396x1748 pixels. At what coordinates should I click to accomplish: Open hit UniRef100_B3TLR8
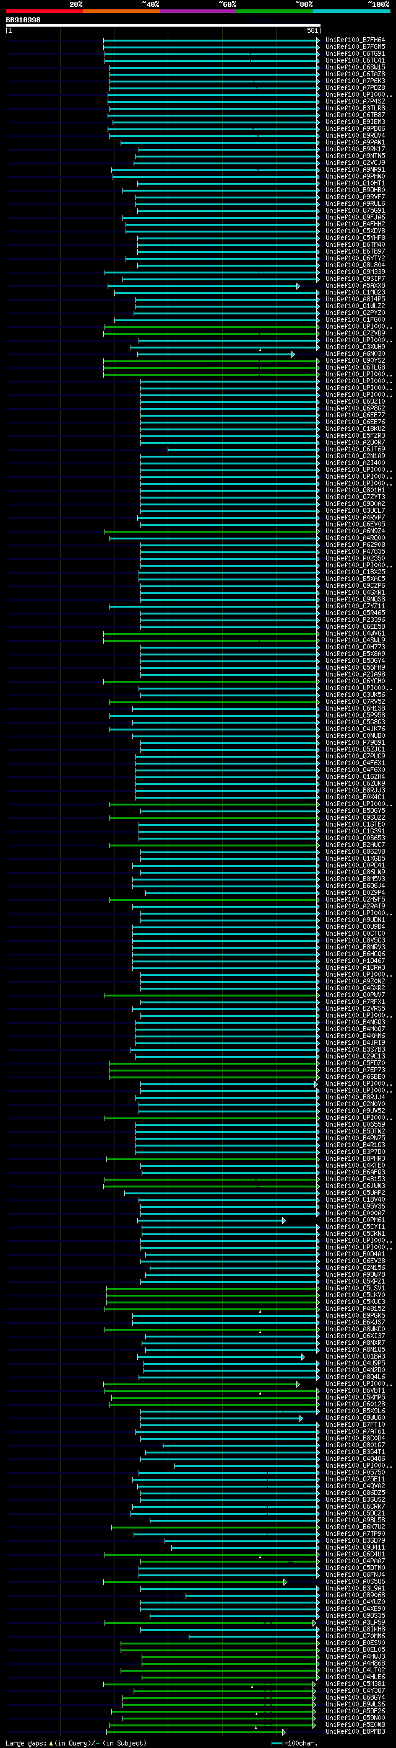(355, 108)
